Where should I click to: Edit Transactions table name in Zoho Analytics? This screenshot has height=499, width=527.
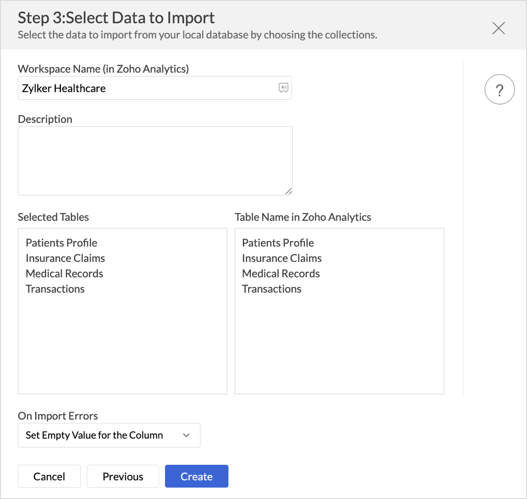(272, 289)
